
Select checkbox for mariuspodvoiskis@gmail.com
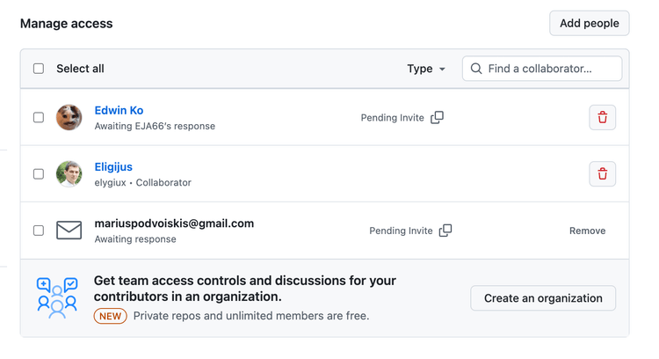pyautogui.click(x=39, y=231)
